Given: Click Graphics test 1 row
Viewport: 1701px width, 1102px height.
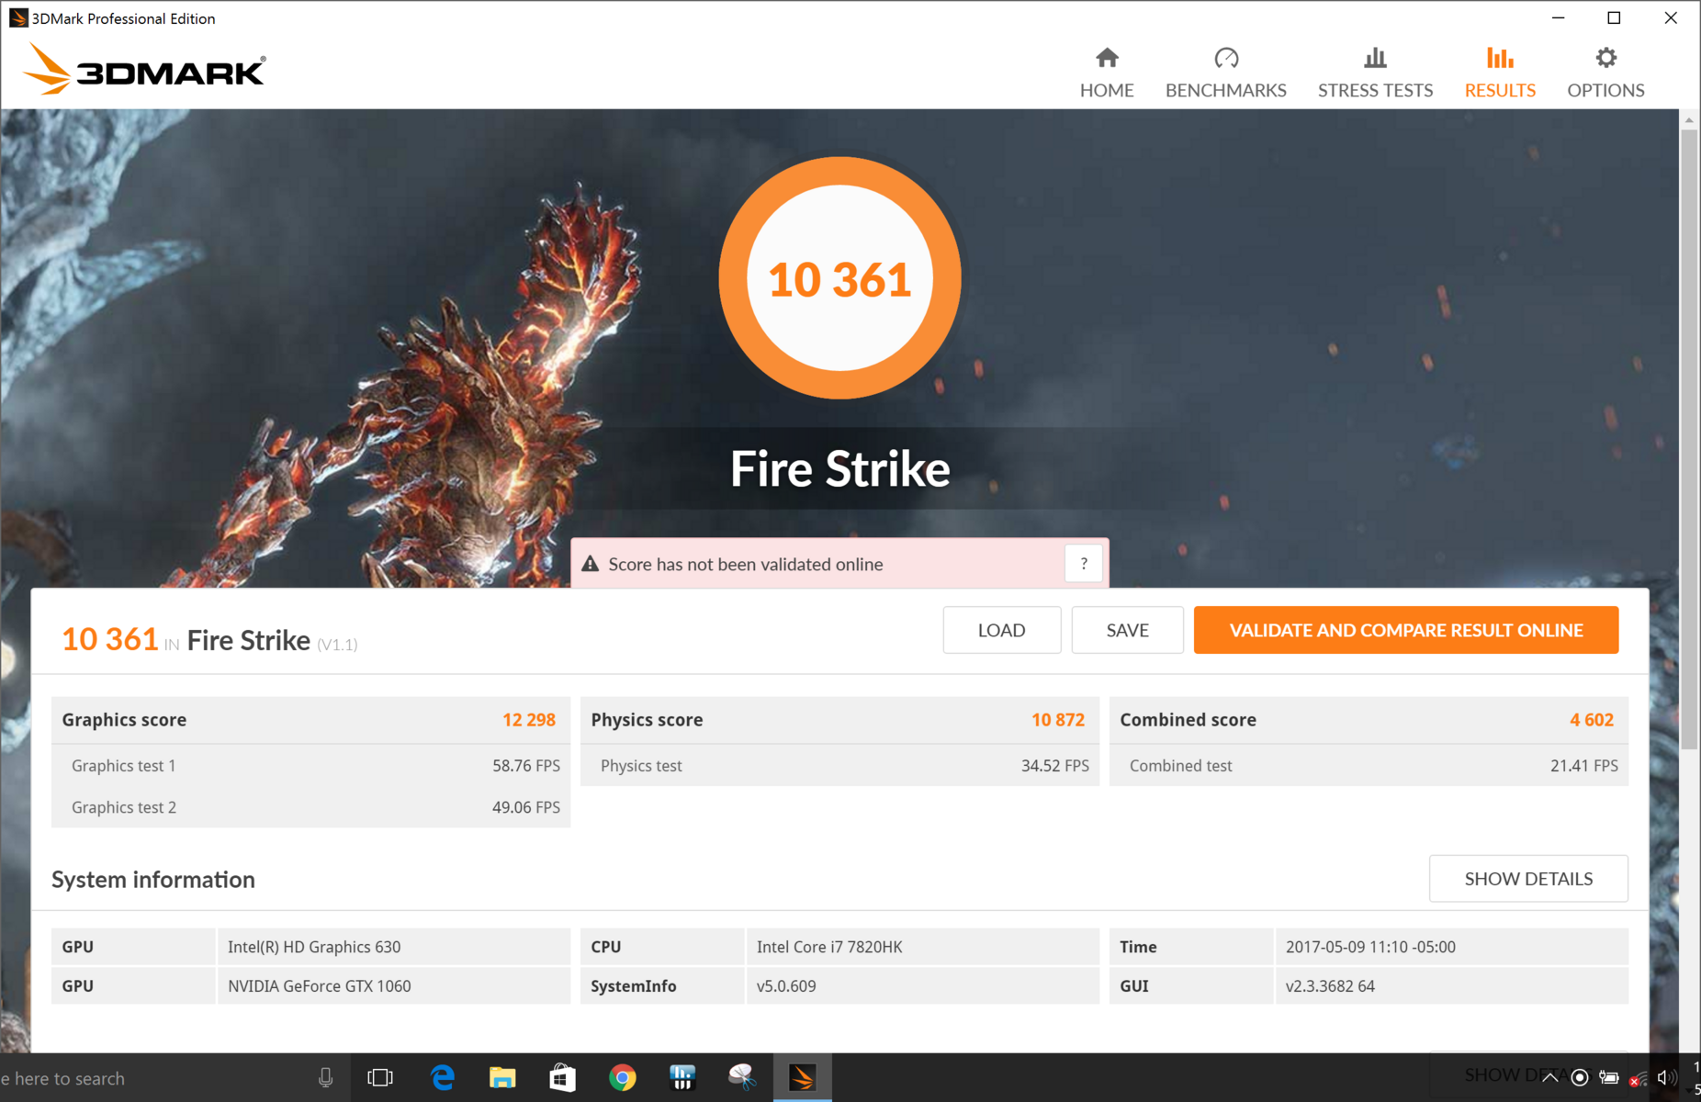Looking at the screenshot, I should click(311, 765).
